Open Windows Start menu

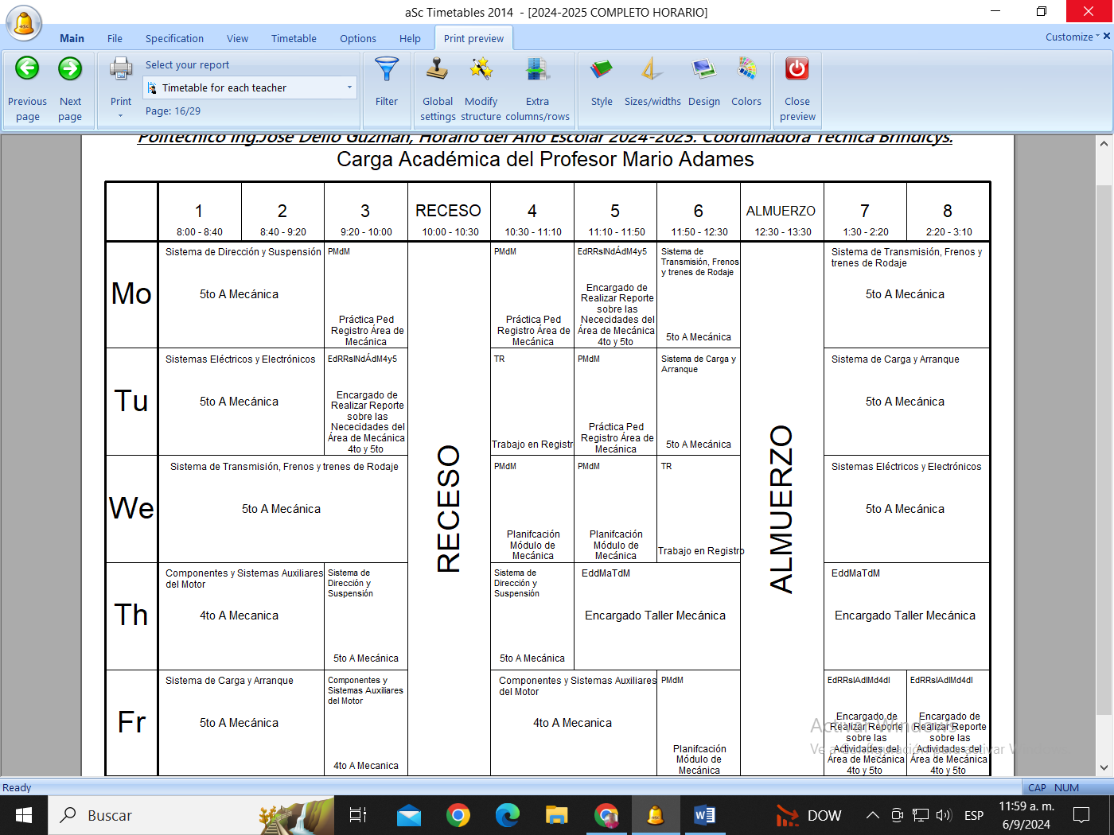coord(24,815)
